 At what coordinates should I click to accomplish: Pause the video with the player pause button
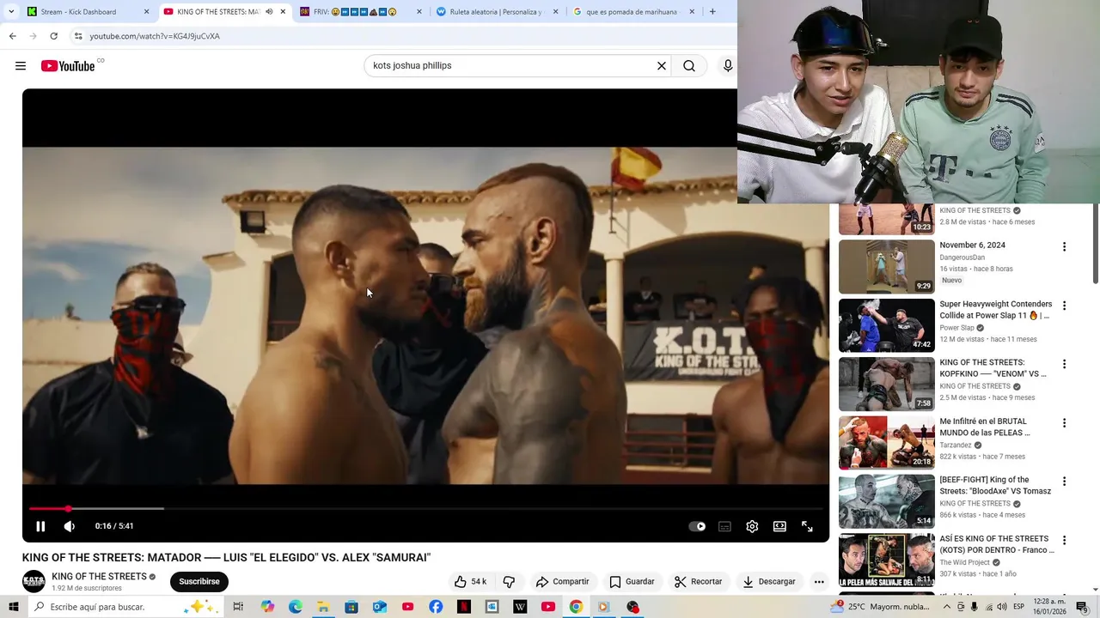pyautogui.click(x=40, y=526)
